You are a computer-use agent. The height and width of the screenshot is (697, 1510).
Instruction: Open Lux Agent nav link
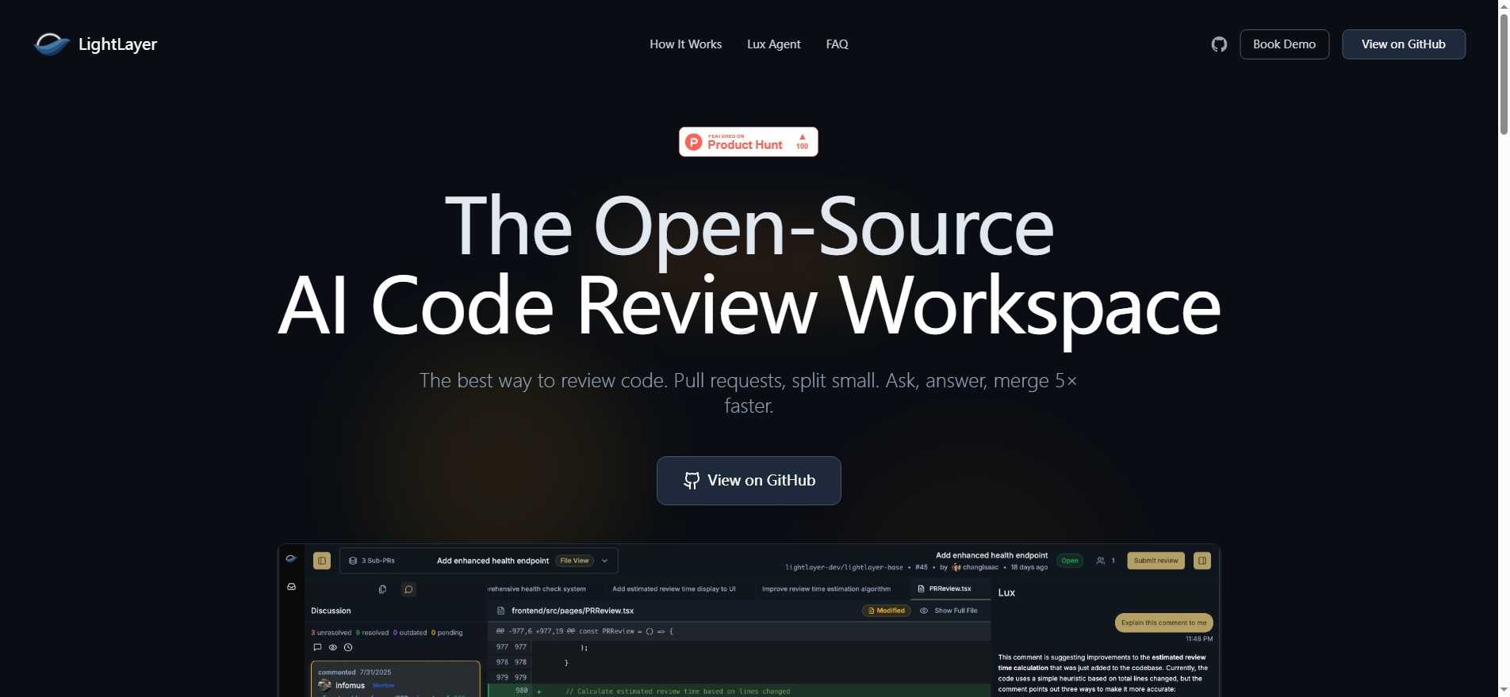click(773, 44)
